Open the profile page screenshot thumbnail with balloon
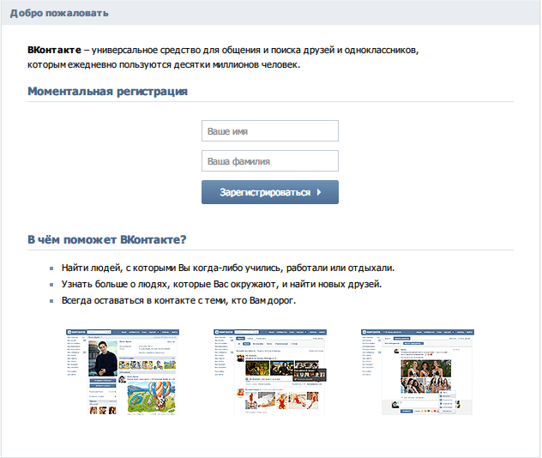The image size is (542, 458). (123, 372)
